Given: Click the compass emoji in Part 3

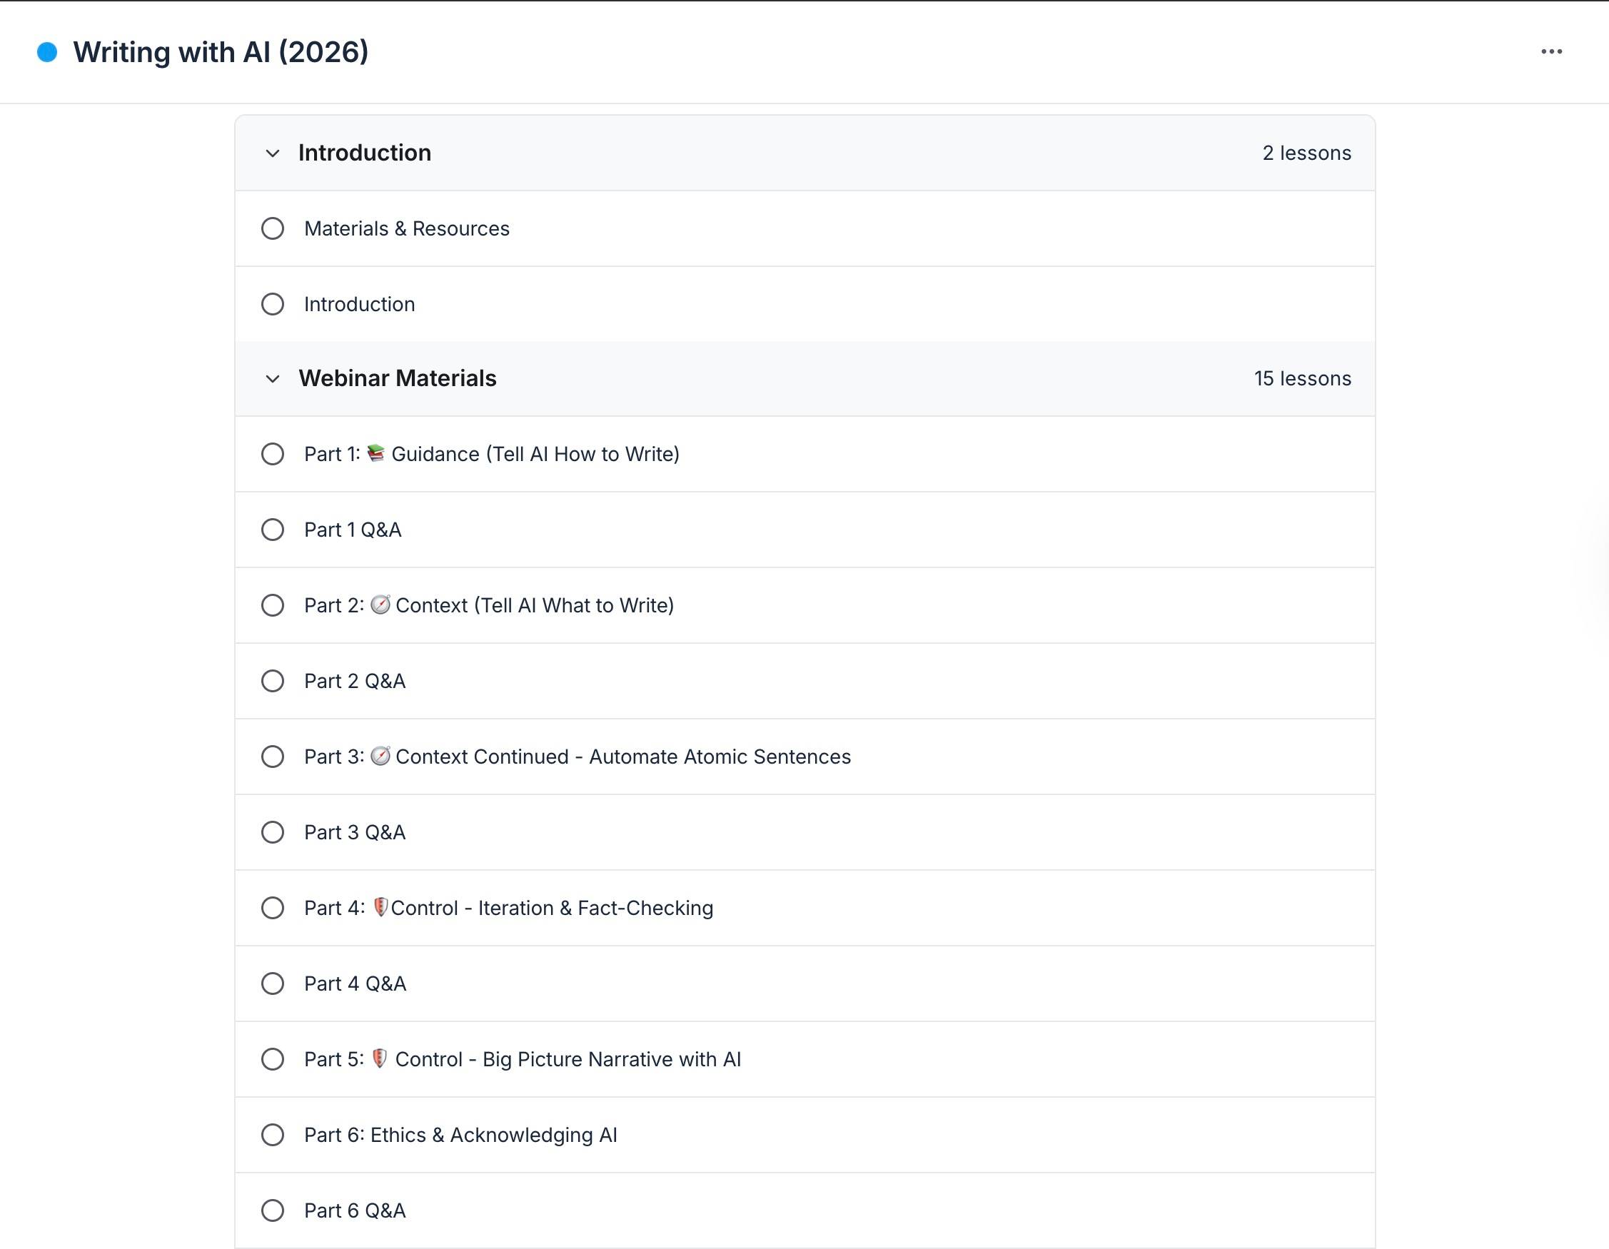Looking at the screenshot, I should (380, 757).
